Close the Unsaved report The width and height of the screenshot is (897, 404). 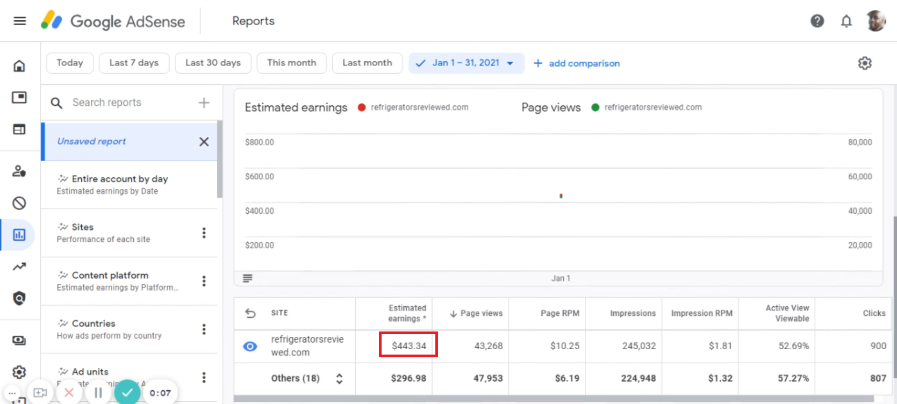pyautogui.click(x=204, y=142)
